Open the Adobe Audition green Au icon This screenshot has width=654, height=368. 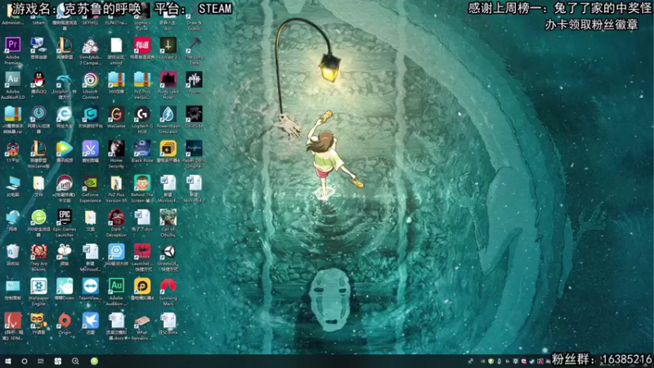coord(116,287)
